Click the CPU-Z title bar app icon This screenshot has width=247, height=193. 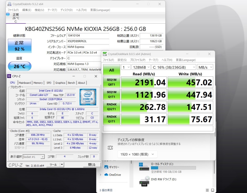point(9,76)
